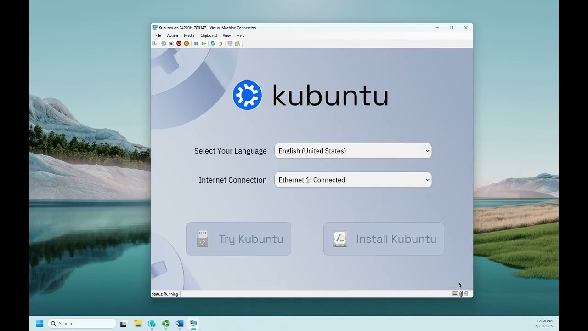Click the taskbar Search box

click(82, 324)
